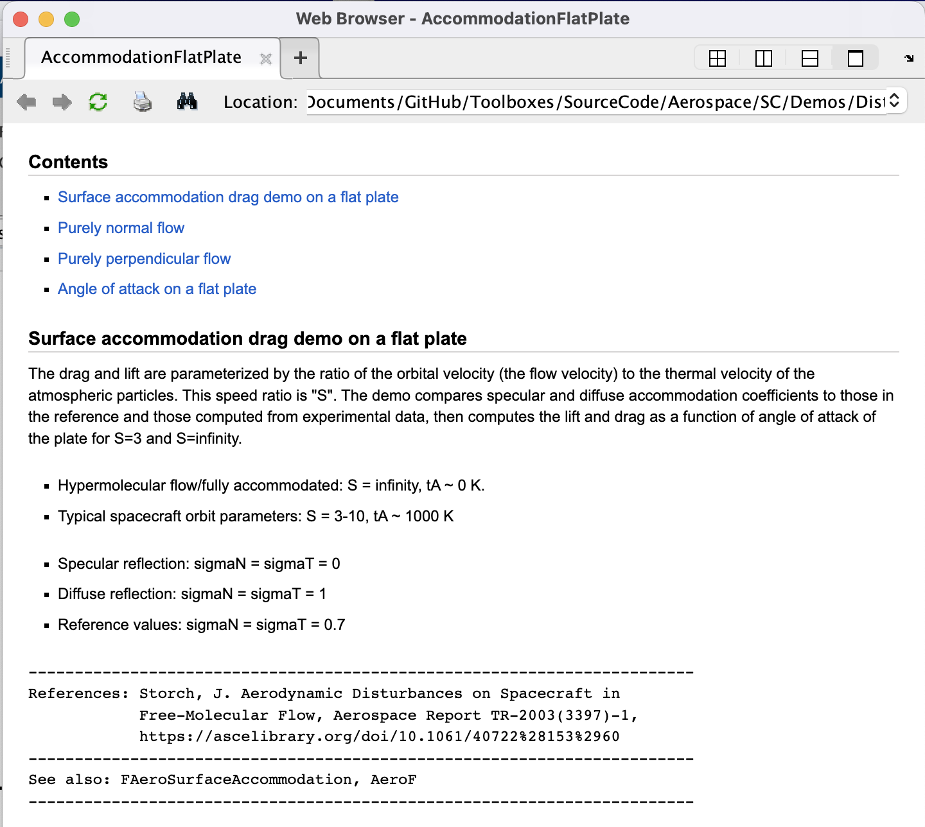Go forward with the forward arrow

pyautogui.click(x=62, y=101)
